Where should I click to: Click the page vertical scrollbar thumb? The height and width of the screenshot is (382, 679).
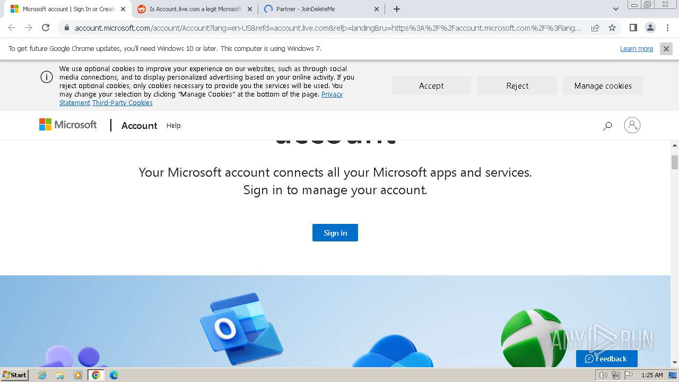pos(675,162)
